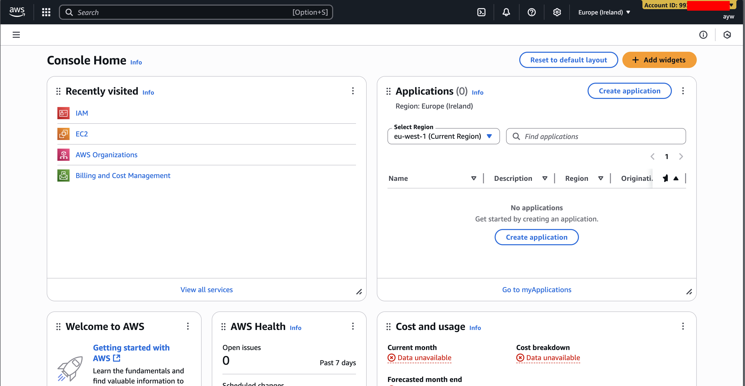Open the eu-west-1 Select Region dropdown
The image size is (745, 386).
(x=443, y=136)
